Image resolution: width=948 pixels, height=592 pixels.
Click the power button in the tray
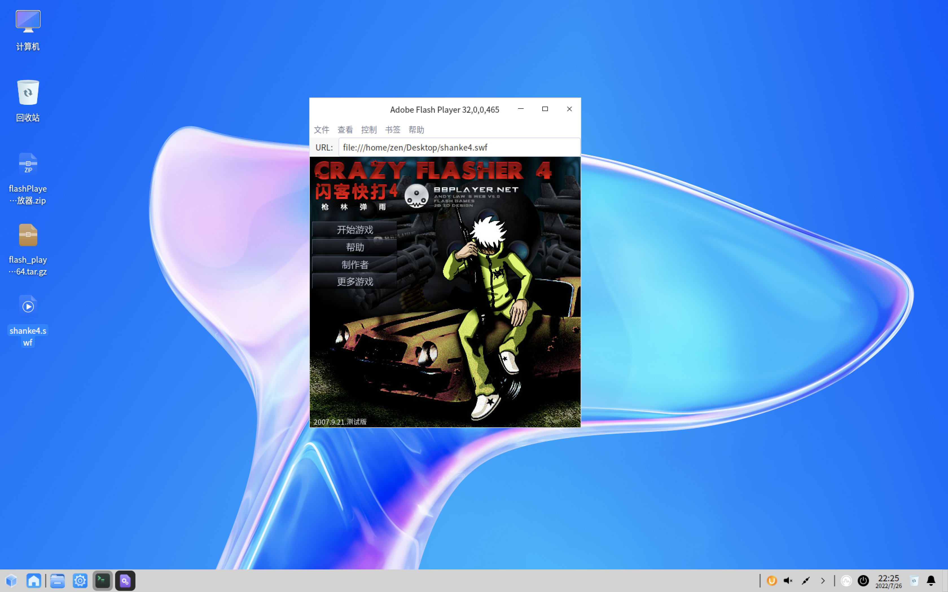pyautogui.click(x=863, y=580)
